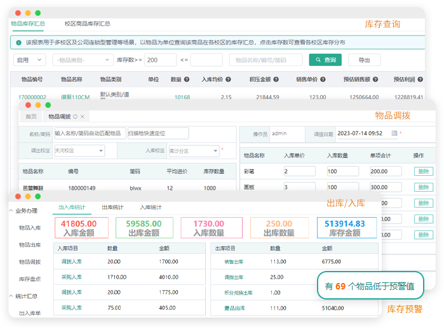
Task: Click help icon next to 积压金额 header
Action: coord(276,79)
